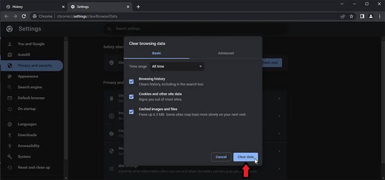Close the History tab
The width and height of the screenshot is (385, 180).
(63, 7)
